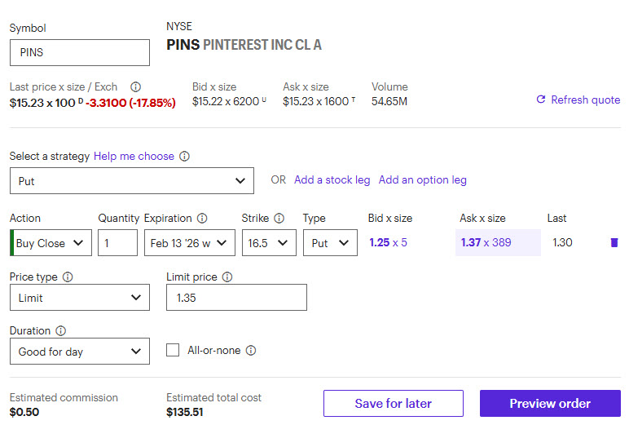Open the strategy dropdown showing Put

pyautogui.click(x=132, y=181)
